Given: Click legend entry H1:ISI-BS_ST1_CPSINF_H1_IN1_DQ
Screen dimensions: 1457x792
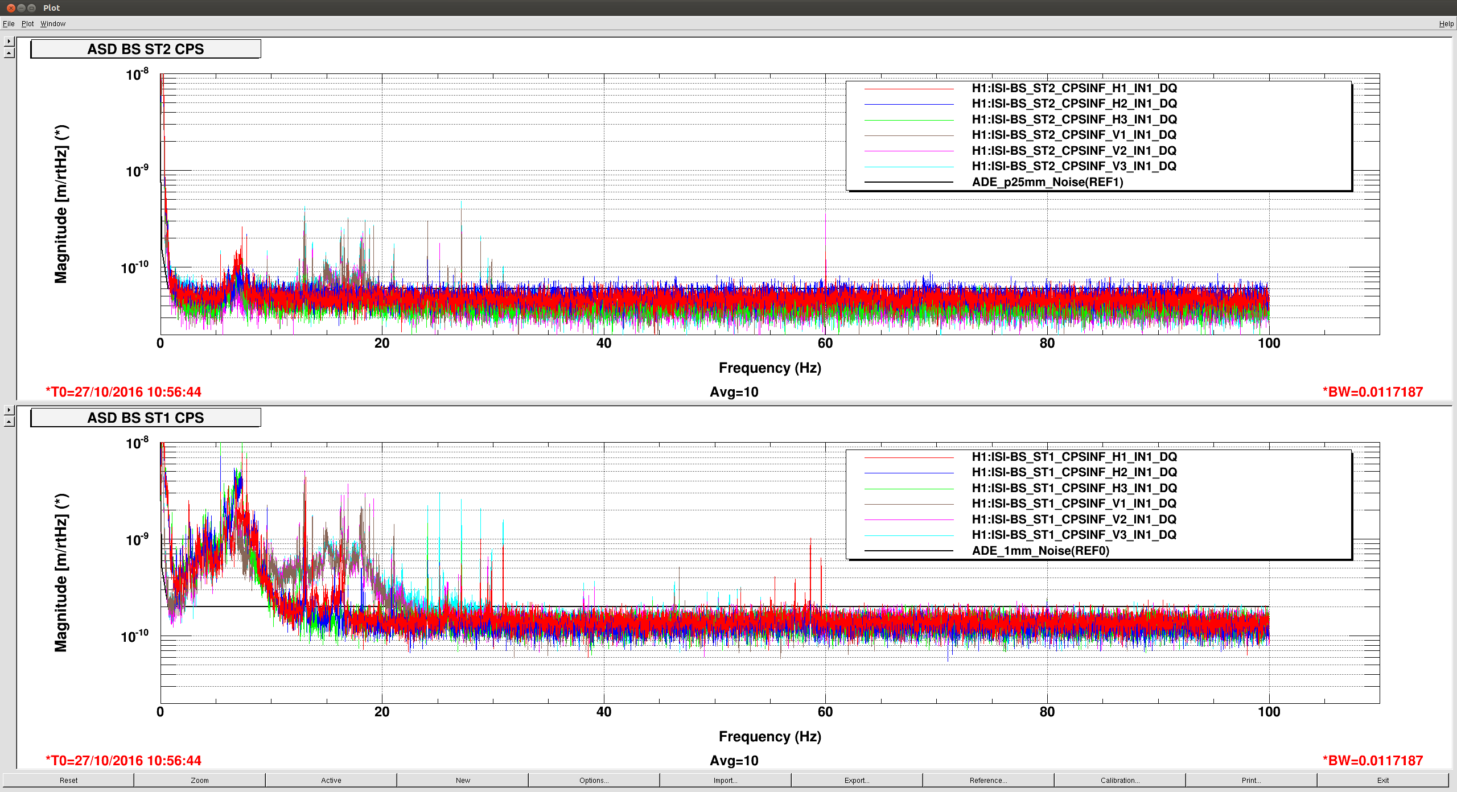Looking at the screenshot, I should coord(1074,457).
